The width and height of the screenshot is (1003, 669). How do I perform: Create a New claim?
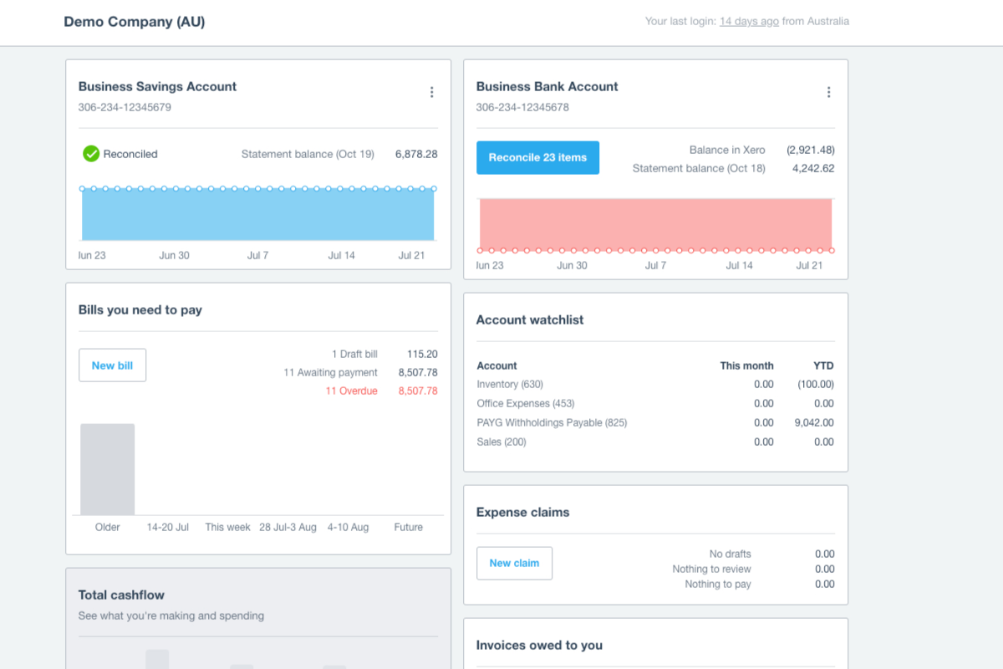point(514,563)
